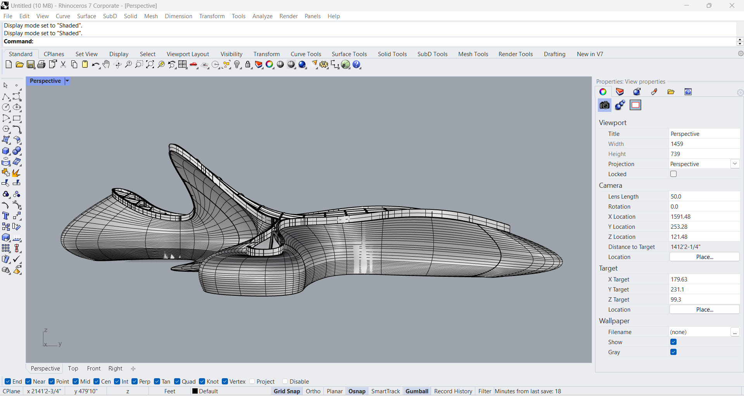Switch to the Curve Tools toolbar tab

(306, 54)
